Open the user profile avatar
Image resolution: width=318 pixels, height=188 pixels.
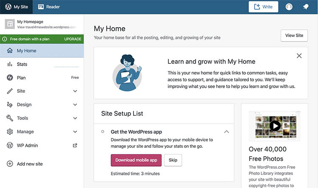tap(289, 7)
